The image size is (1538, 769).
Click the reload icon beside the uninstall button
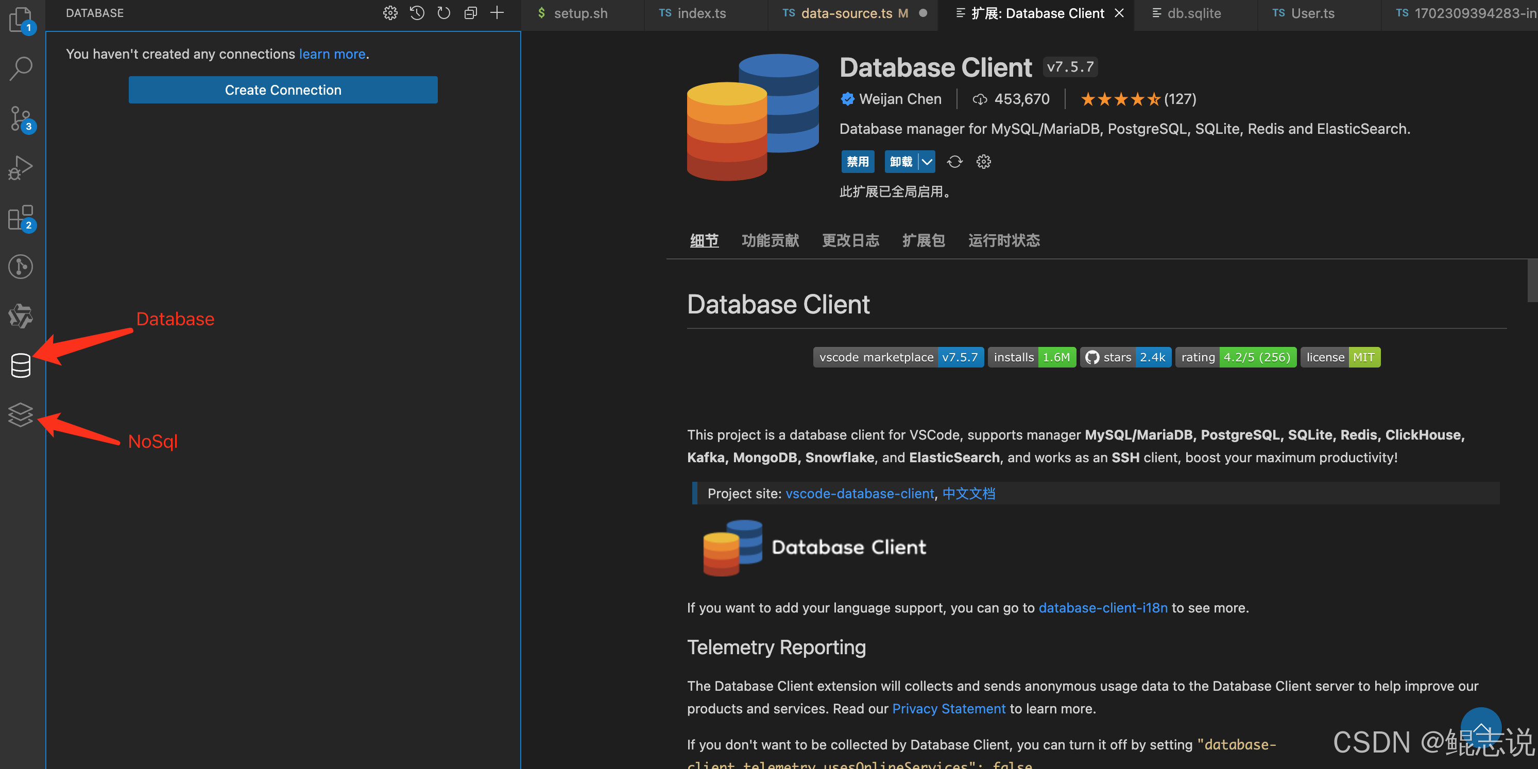point(954,161)
